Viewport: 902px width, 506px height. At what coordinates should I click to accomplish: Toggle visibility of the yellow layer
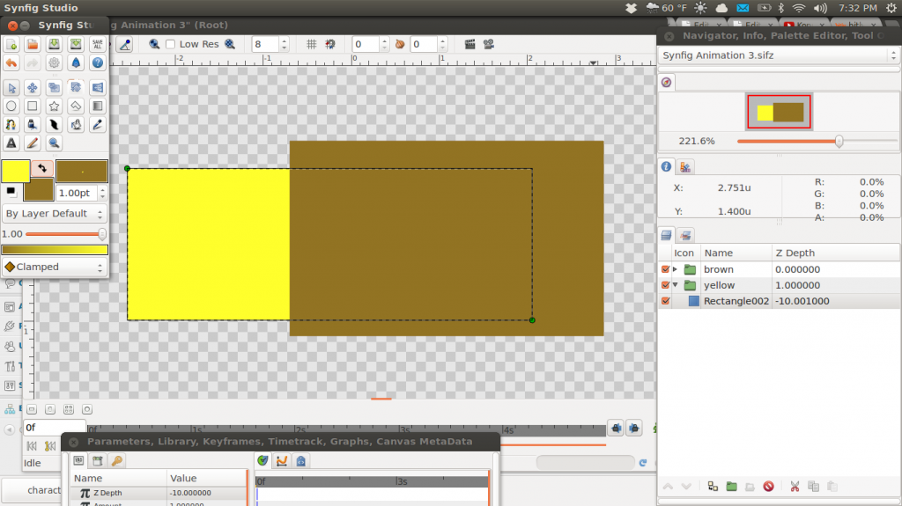click(x=666, y=285)
